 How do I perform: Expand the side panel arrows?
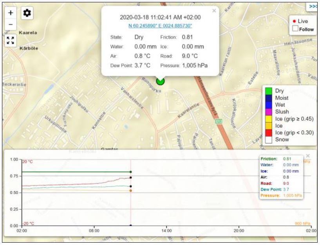click(x=313, y=6)
